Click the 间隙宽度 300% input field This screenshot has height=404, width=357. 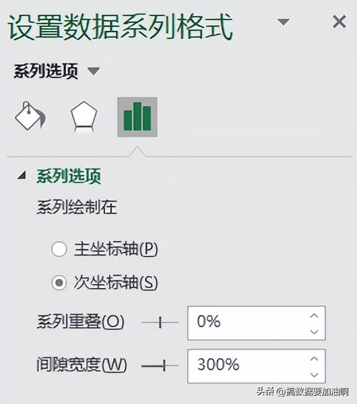(257, 366)
